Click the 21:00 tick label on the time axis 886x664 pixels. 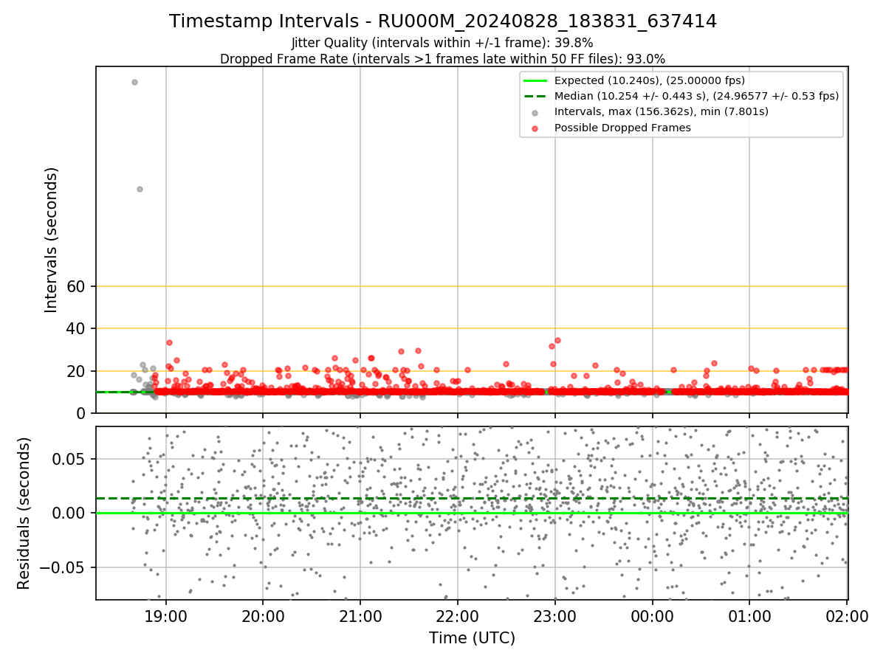[360, 616]
